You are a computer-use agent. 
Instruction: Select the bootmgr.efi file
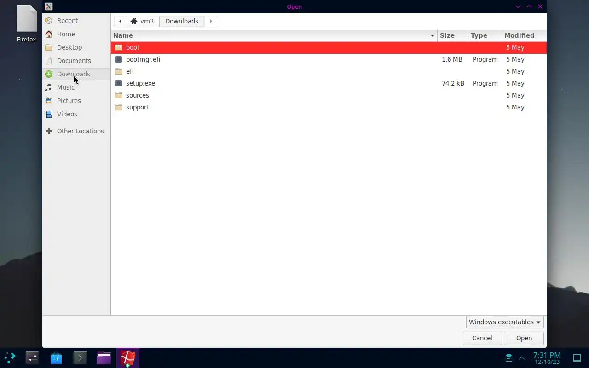coord(329,59)
